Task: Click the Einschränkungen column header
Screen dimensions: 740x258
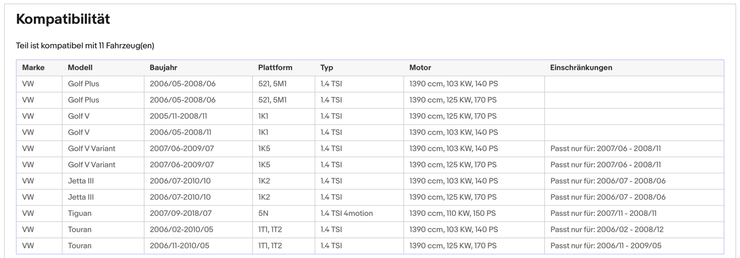Action: point(581,68)
